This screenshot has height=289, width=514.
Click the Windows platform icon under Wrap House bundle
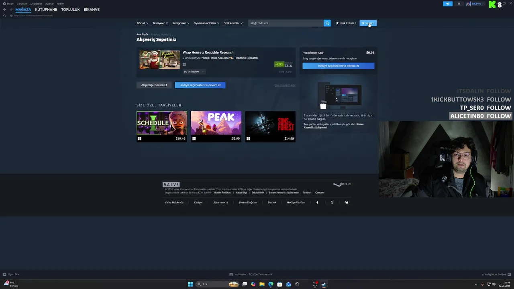[x=184, y=64]
